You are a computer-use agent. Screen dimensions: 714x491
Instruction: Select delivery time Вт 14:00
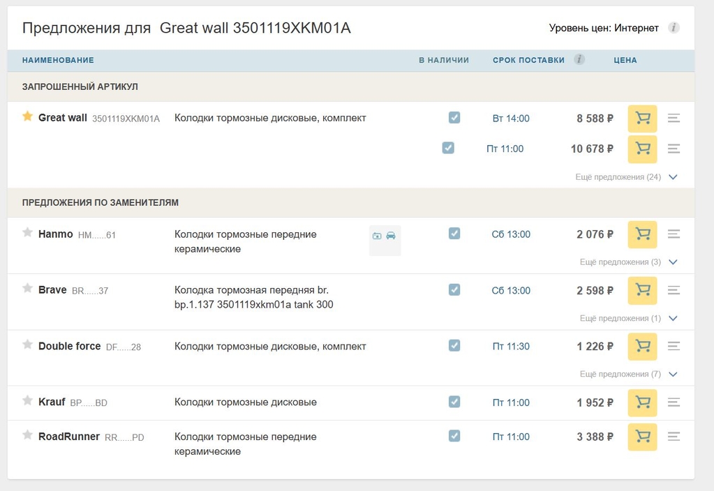[x=511, y=119]
